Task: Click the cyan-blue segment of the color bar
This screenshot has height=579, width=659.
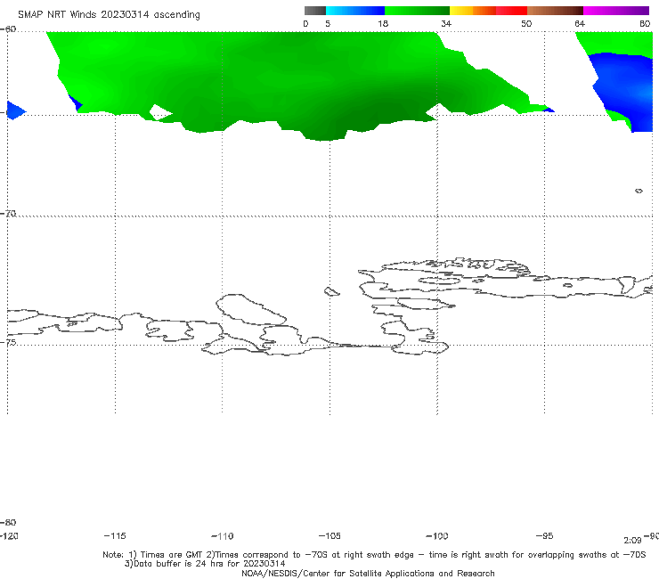Action: pos(355,11)
